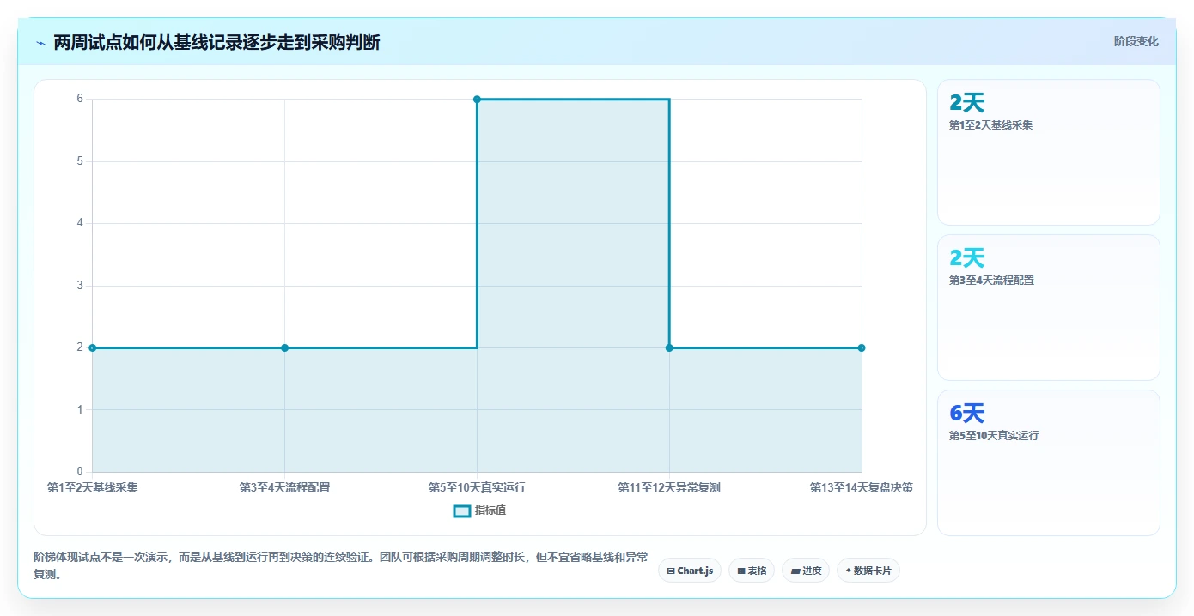Click the x-axis label 第5至10天真实运行
The width and height of the screenshot is (1194, 616).
(x=477, y=487)
